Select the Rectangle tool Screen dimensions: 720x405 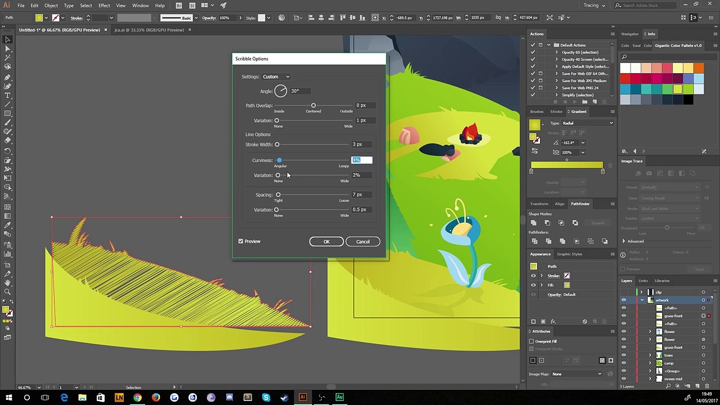click(x=8, y=114)
